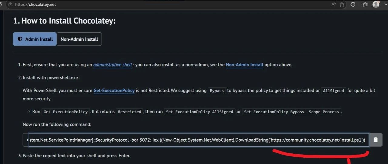Click the Read Aloud icon in address bar
Screen dimensions: 388x164
tap(334, 5)
